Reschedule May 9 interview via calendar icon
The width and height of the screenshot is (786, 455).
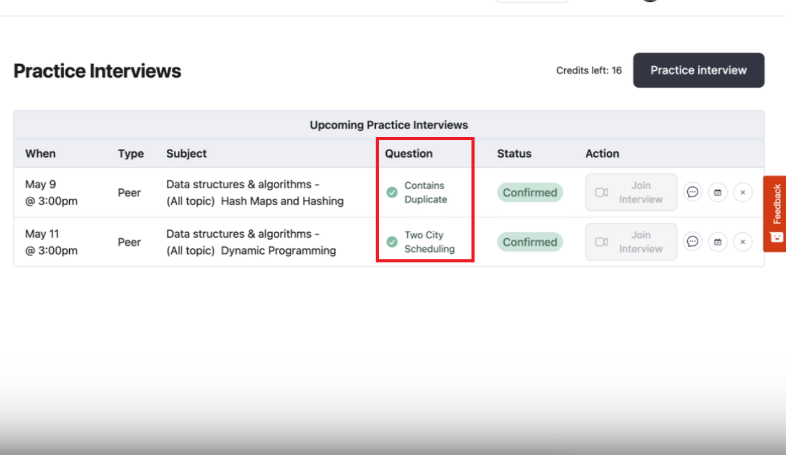point(717,192)
